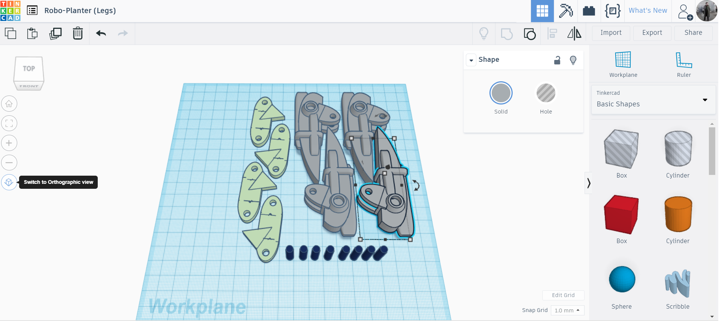719x321 pixels.
Task: Open the user profile avatar
Action: (707, 11)
